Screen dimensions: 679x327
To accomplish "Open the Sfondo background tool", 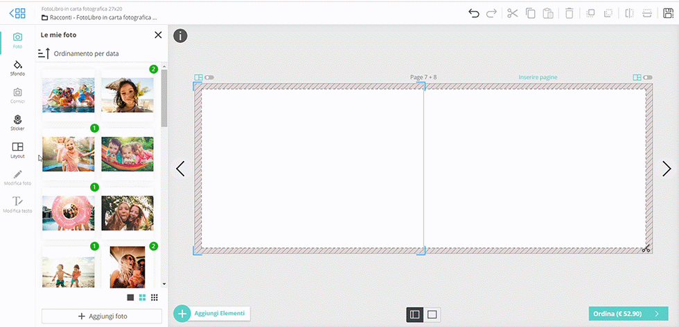I will [17, 68].
